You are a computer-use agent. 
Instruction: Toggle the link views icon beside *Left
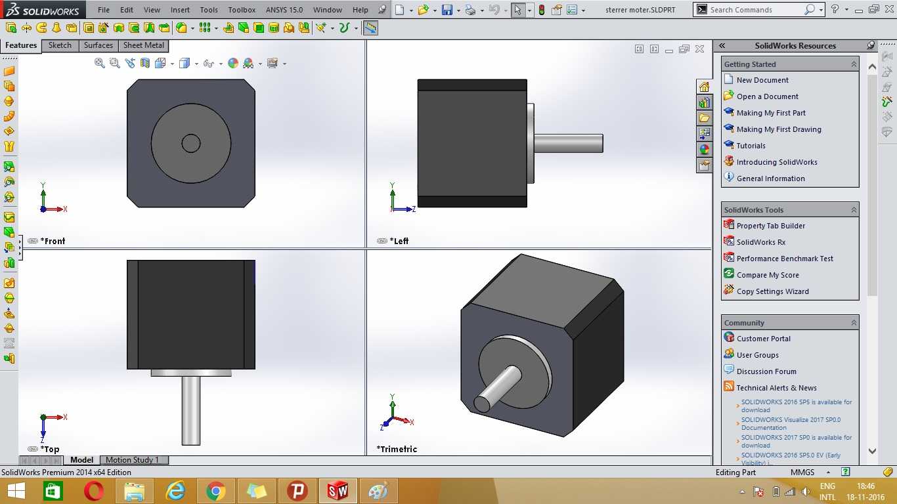(382, 241)
